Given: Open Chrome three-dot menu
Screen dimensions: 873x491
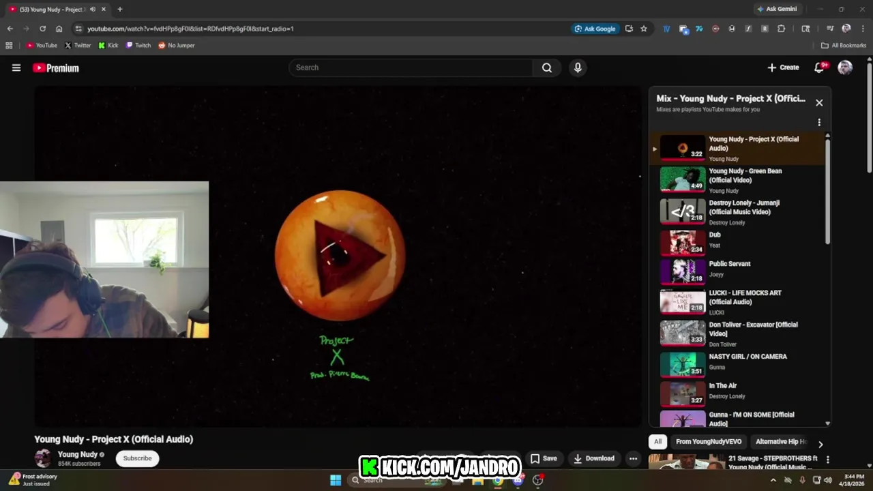Looking at the screenshot, I should click(863, 29).
